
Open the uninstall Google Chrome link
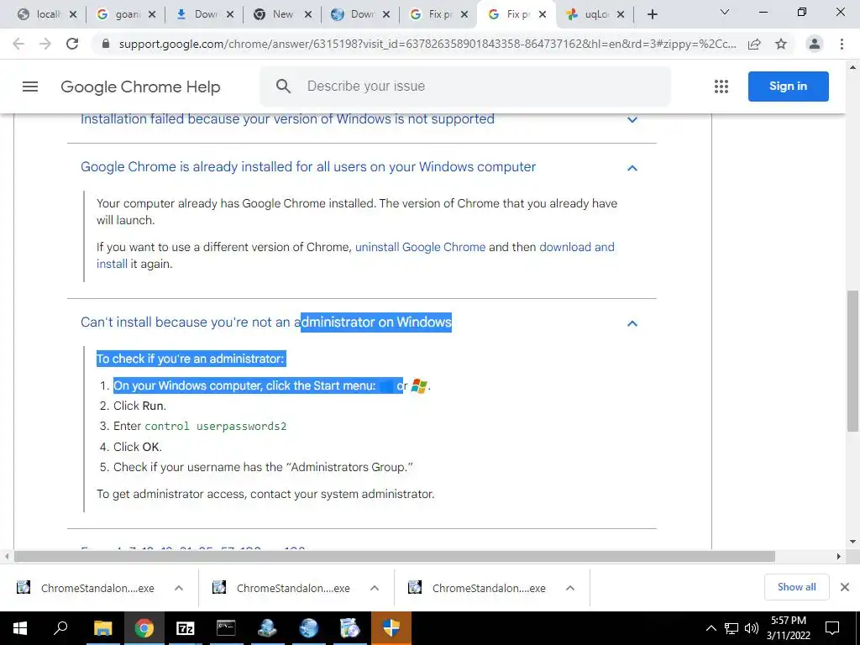[420, 247]
